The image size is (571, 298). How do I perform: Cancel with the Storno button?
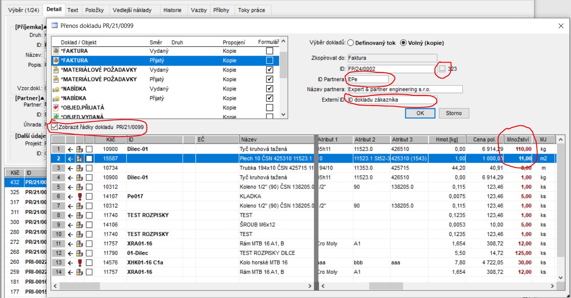[454, 113]
